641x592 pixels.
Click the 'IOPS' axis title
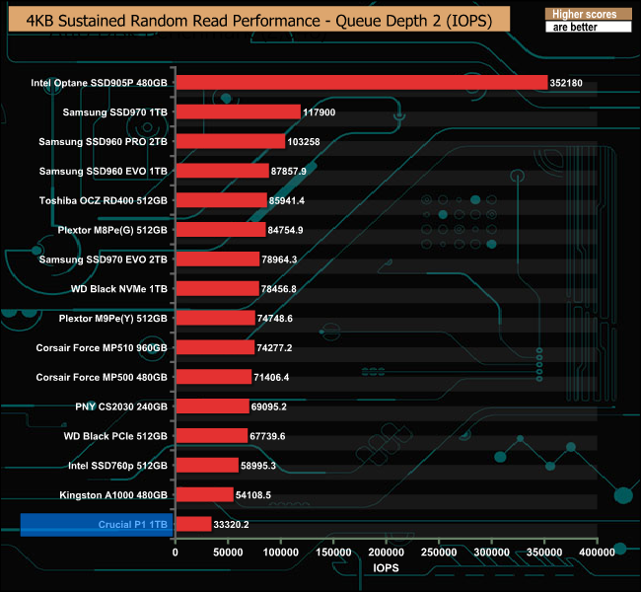point(386,568)
